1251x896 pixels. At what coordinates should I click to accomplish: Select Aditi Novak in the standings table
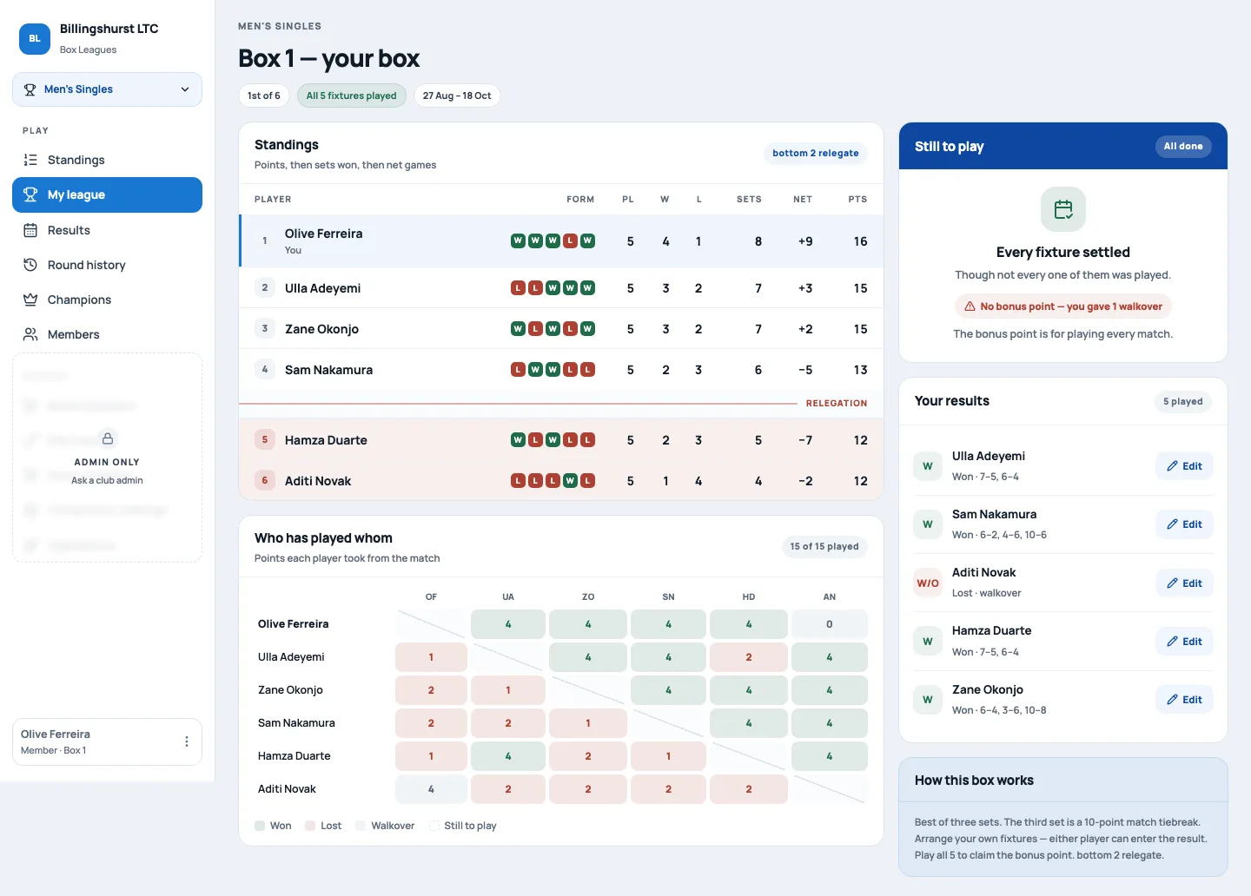point(561,481)
